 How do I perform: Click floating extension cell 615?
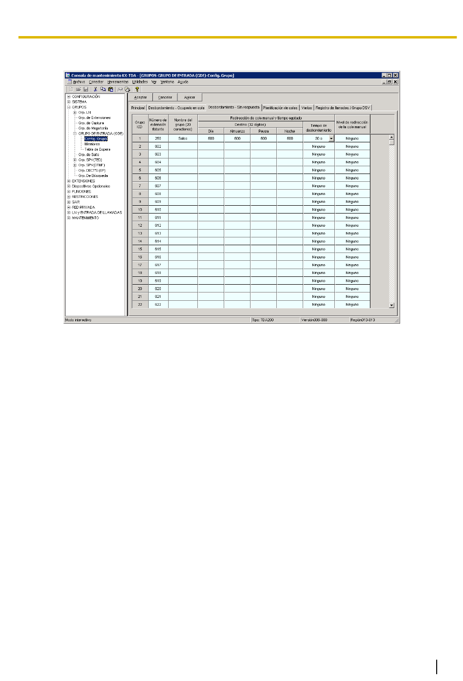pyautogui.click(x=158, y=249)
